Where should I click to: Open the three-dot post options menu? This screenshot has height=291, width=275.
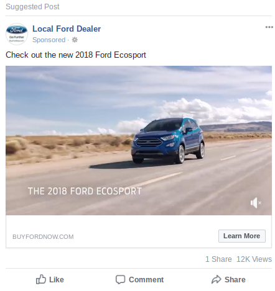(x=269, y=27)
